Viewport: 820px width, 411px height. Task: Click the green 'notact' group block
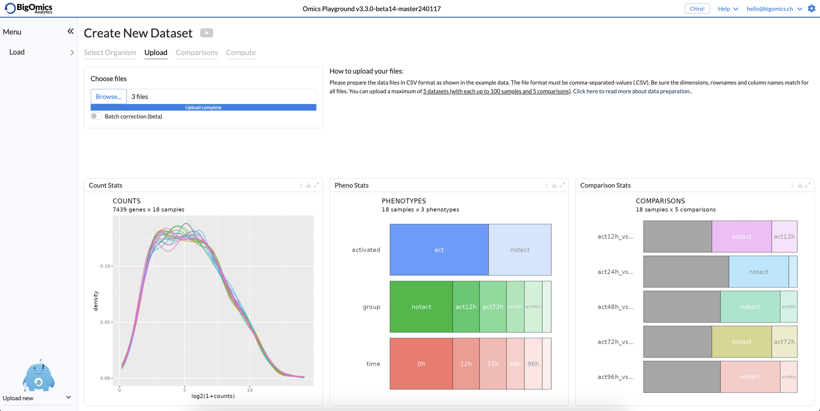click(421, 307)
